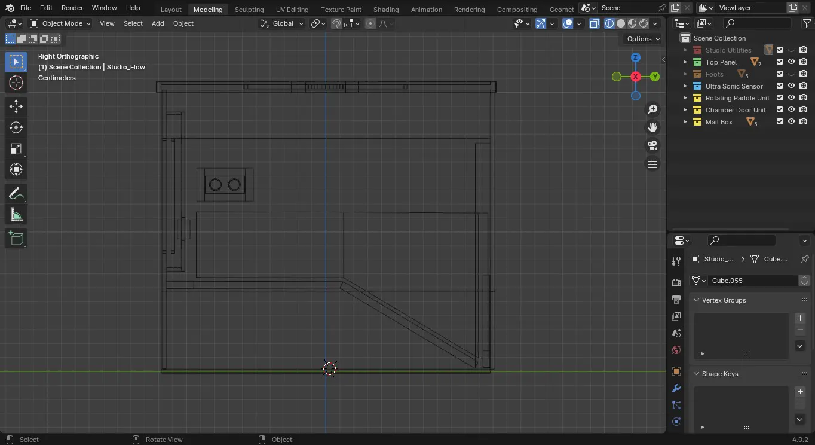This screenshot has height=445, width=815.
Task: Open the File menu
Action: 26,8
